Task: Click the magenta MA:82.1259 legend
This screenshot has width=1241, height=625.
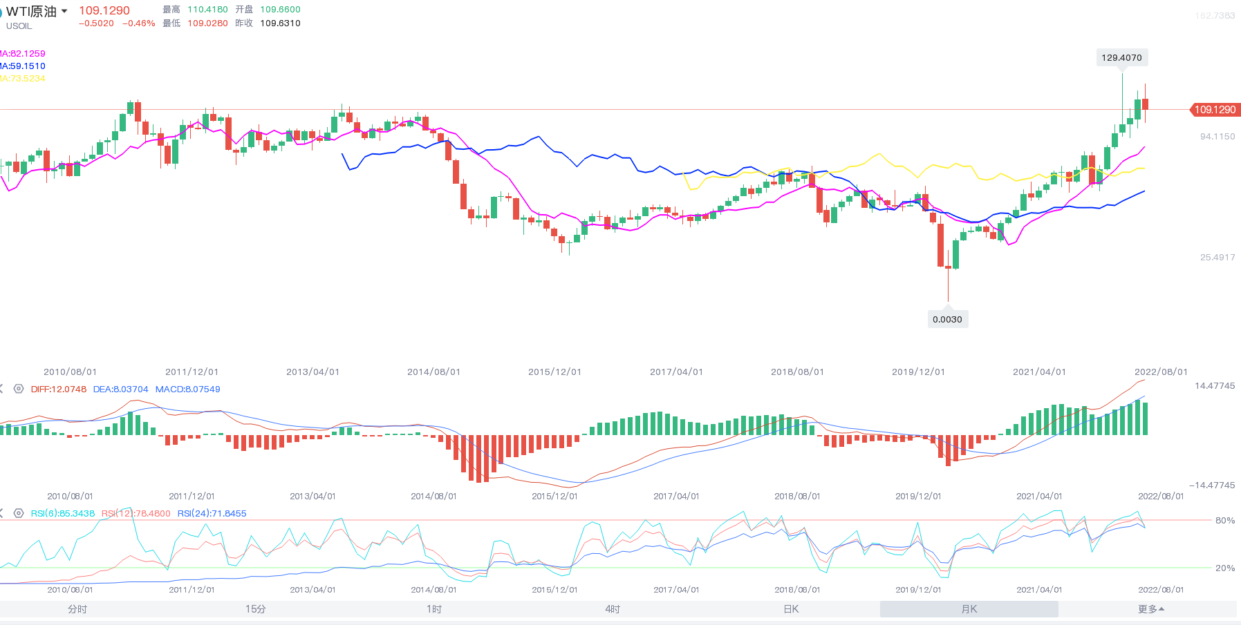Action: (x=23, y=53)
